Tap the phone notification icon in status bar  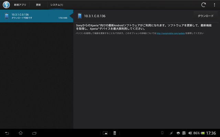(x=162, y=133)
